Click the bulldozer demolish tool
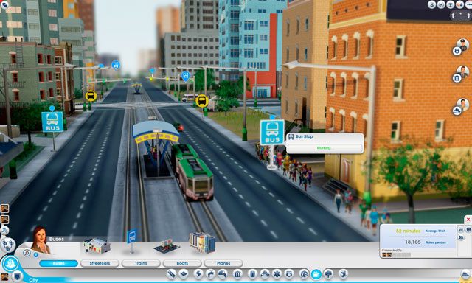The image size is (472, 283). pos(466,274)
